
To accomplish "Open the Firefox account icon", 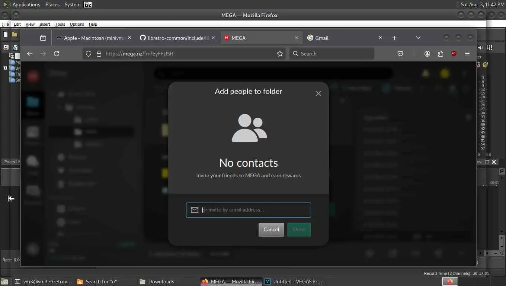I will [x=427, y=54].
